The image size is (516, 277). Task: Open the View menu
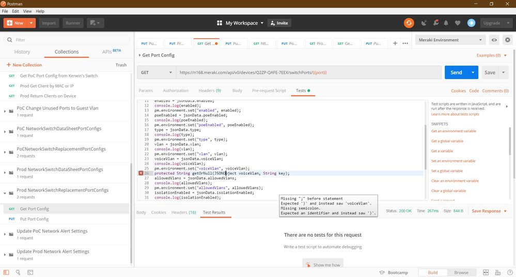click(x=27, y=11)
